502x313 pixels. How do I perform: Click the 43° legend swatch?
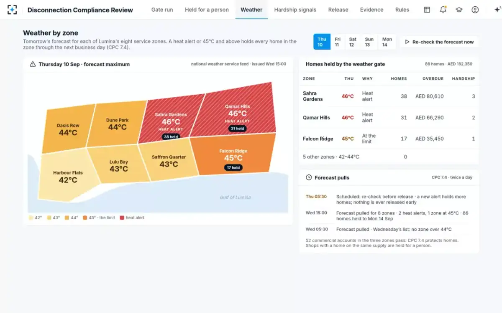click(x=49, y=217)
